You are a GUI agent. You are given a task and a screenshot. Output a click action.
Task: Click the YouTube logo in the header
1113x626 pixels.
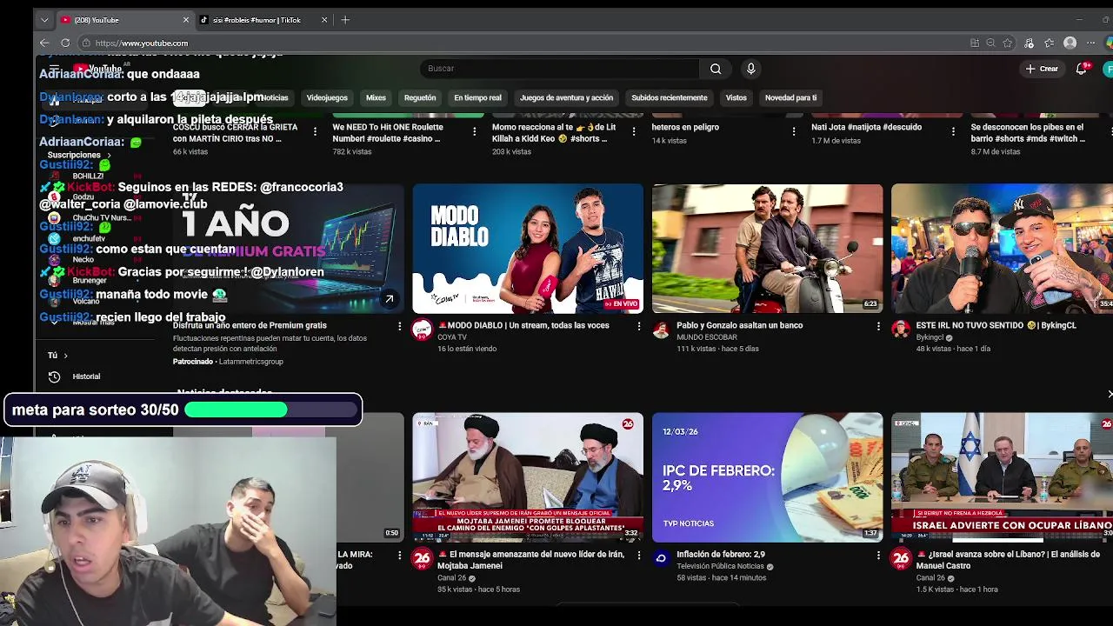[x=98, y=69]
